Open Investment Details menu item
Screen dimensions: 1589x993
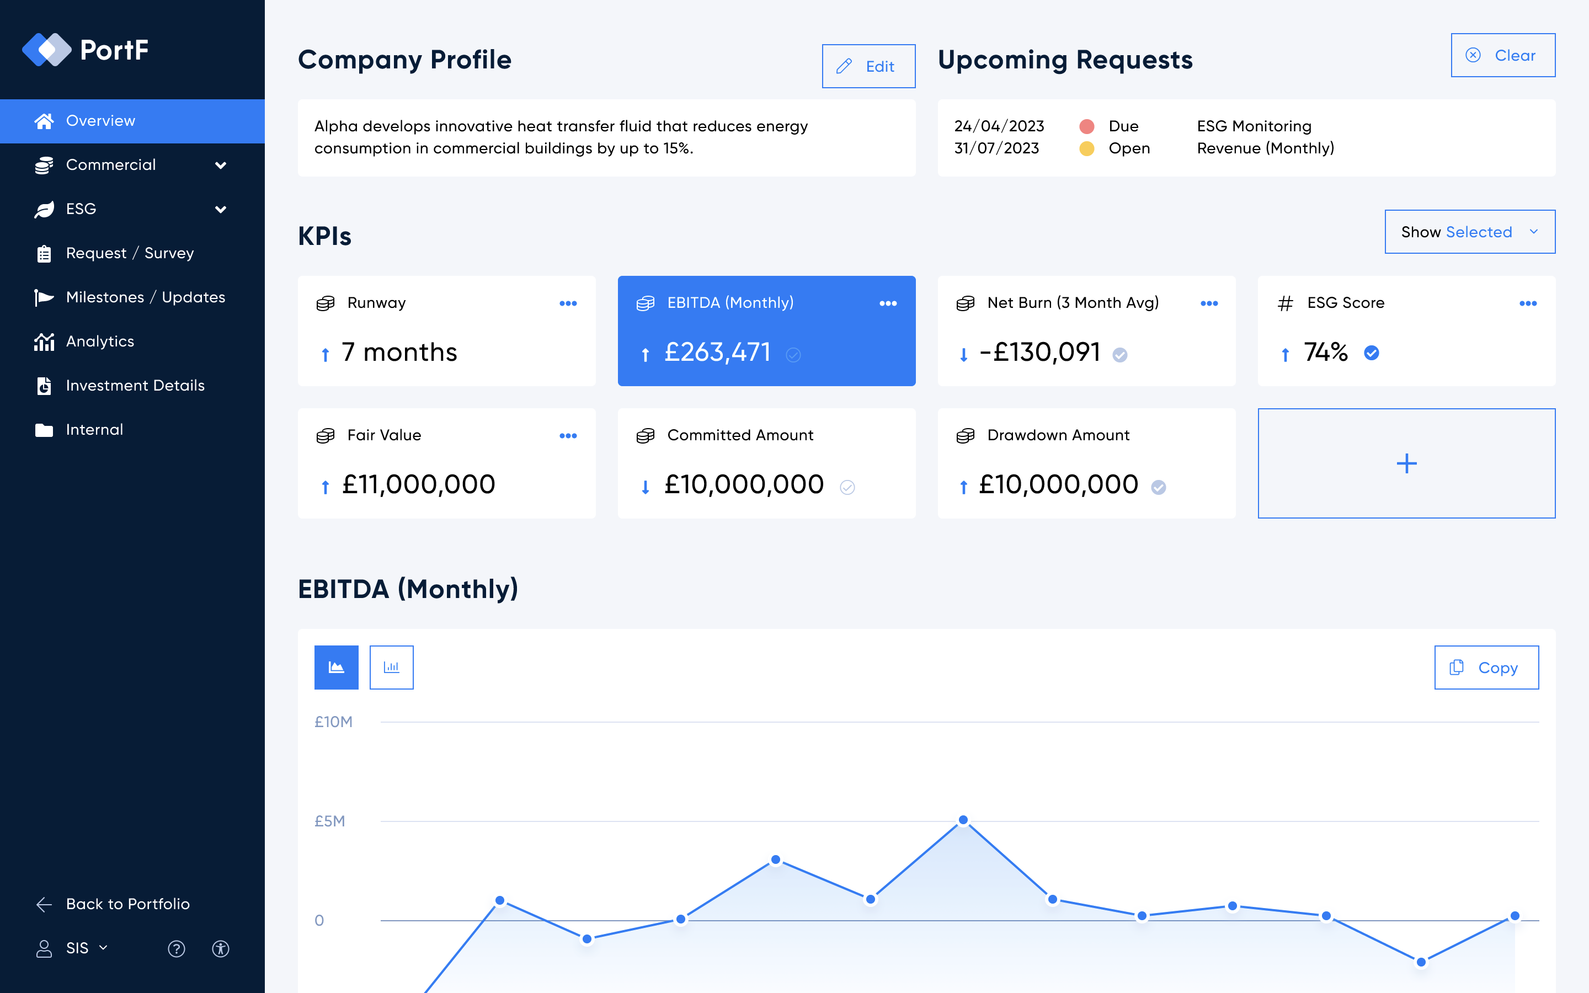(x=135, y=386)
